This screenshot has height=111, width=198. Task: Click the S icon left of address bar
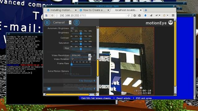pyautogui.click(x=46, y=15)
